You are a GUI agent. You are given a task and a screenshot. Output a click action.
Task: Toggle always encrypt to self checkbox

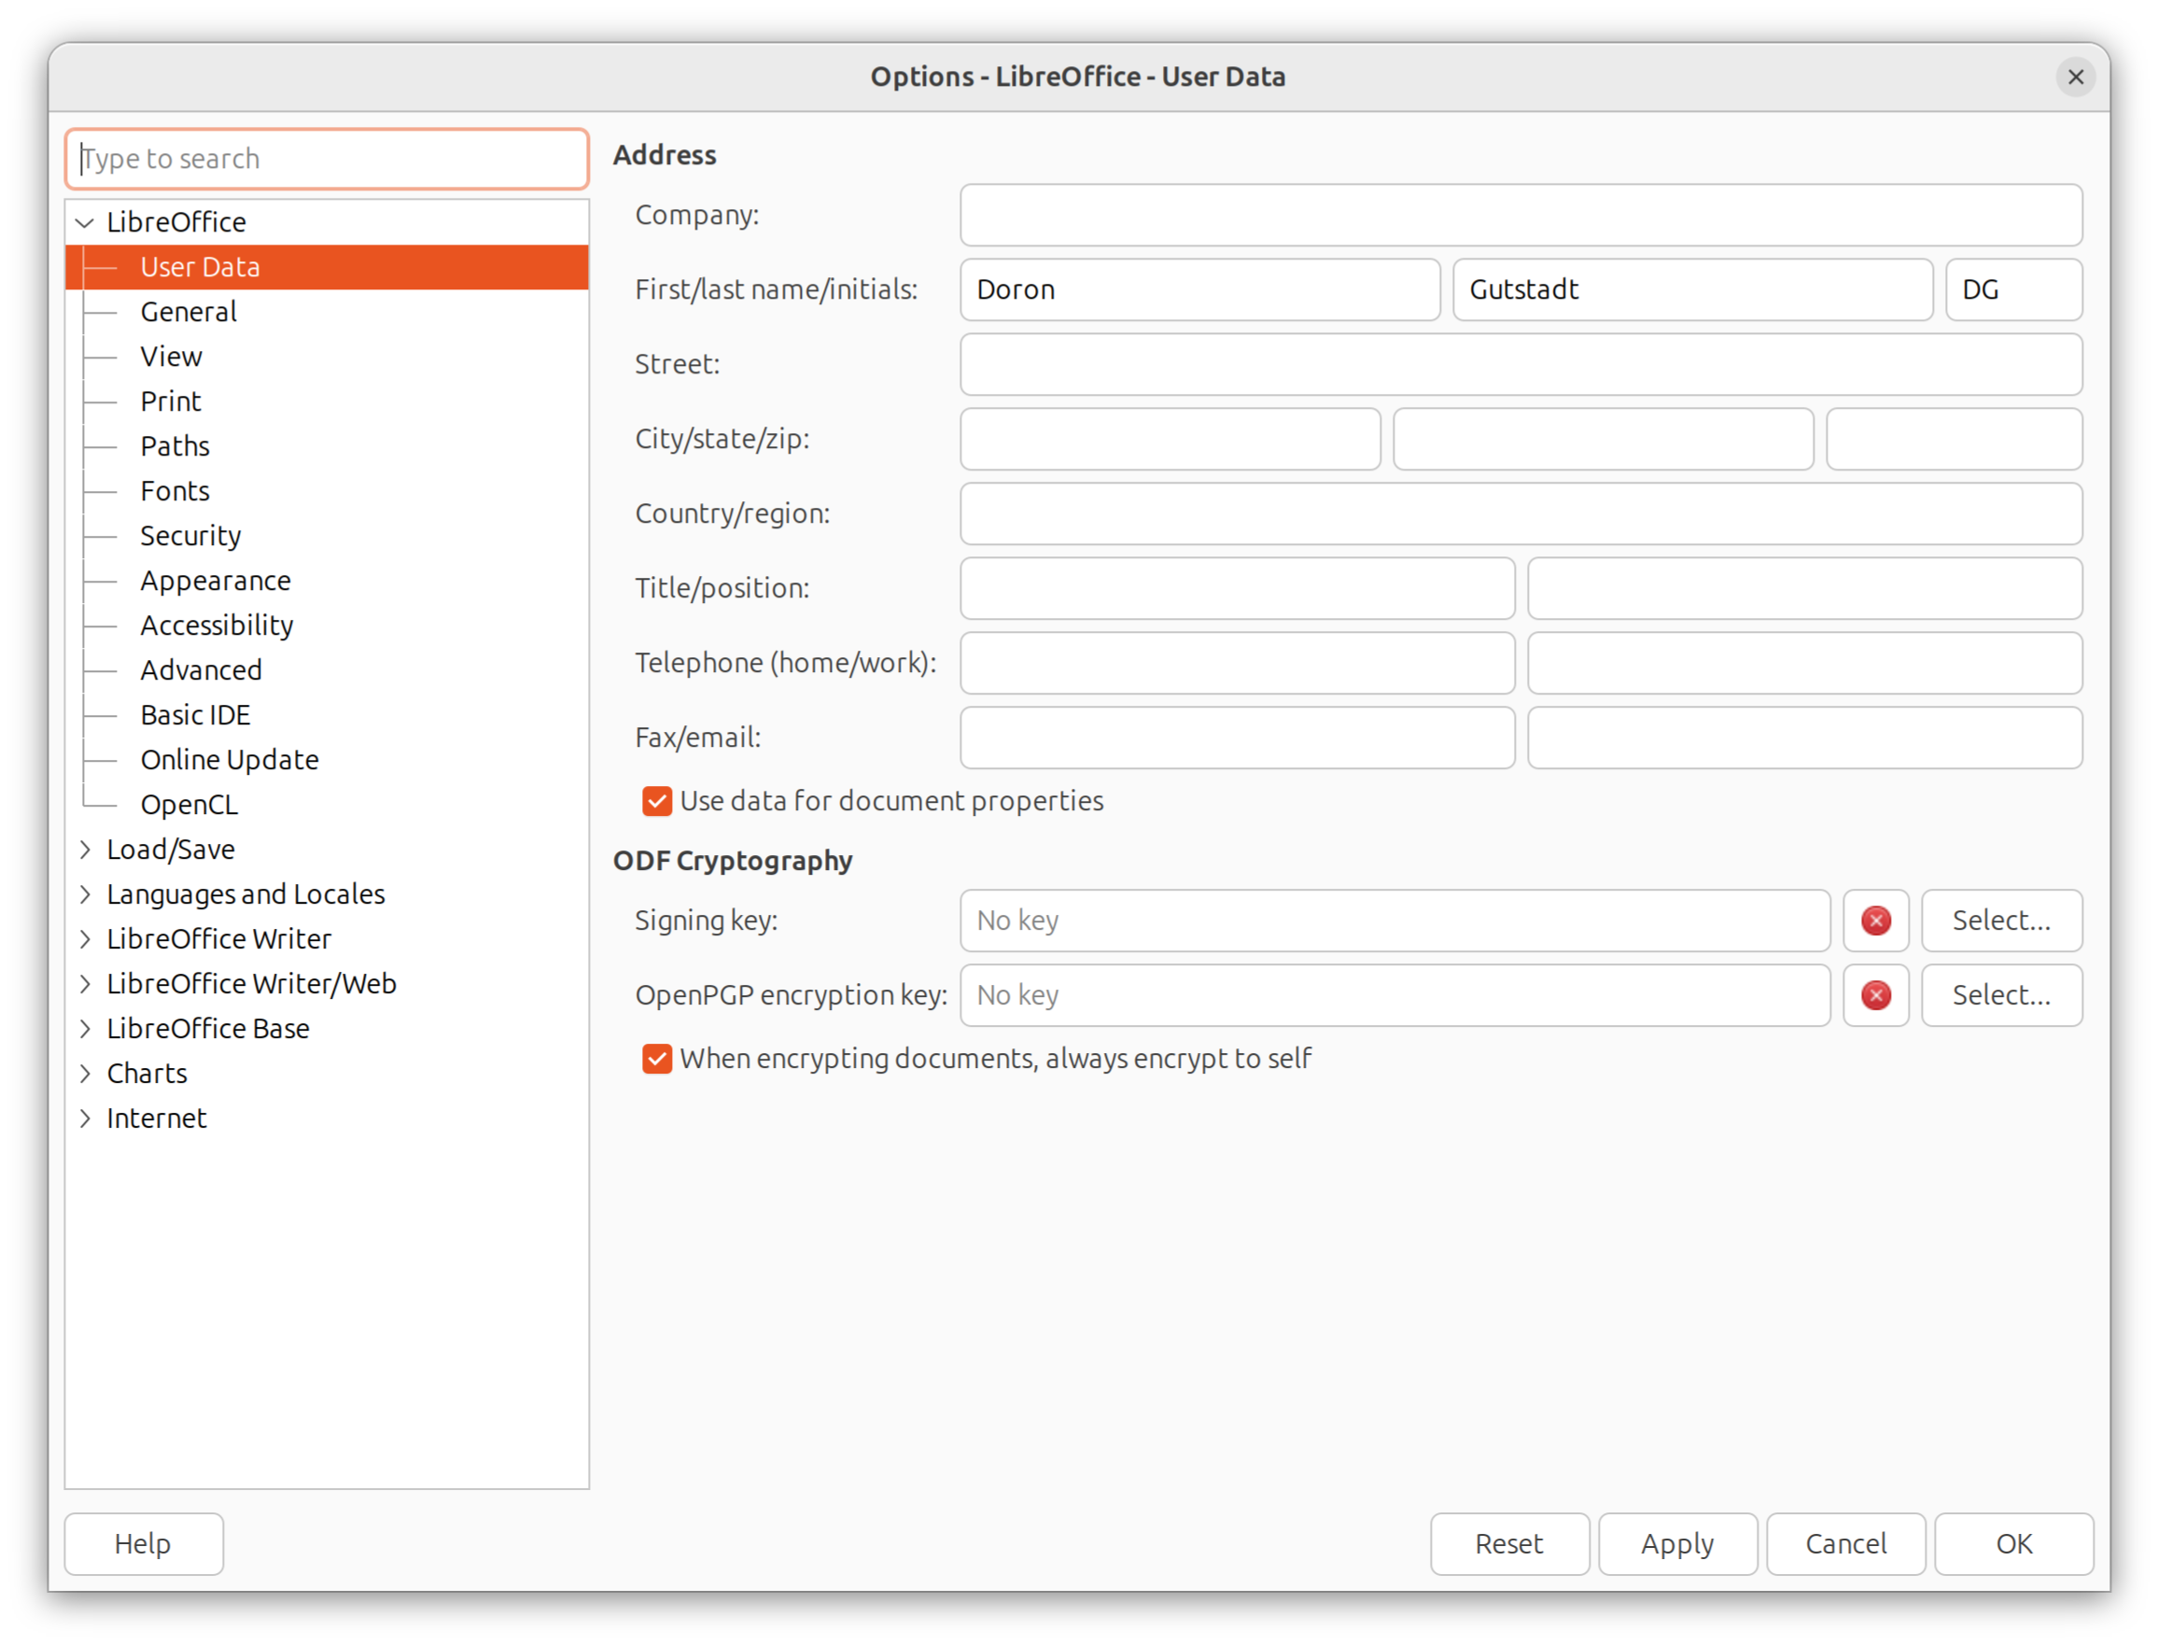(x=657, y=1059)
